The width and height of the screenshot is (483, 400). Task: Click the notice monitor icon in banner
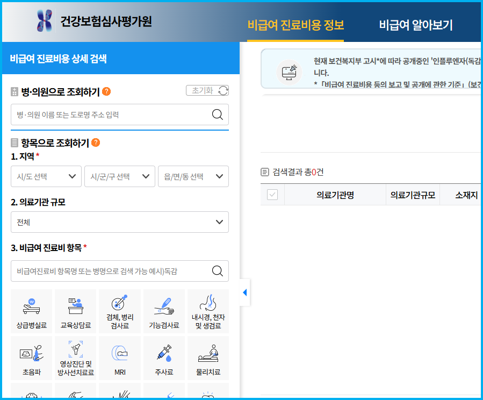tap(289, 73)
